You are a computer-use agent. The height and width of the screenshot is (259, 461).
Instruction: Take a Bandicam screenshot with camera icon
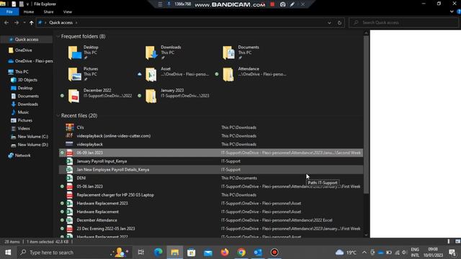click(x=282, y=4)
